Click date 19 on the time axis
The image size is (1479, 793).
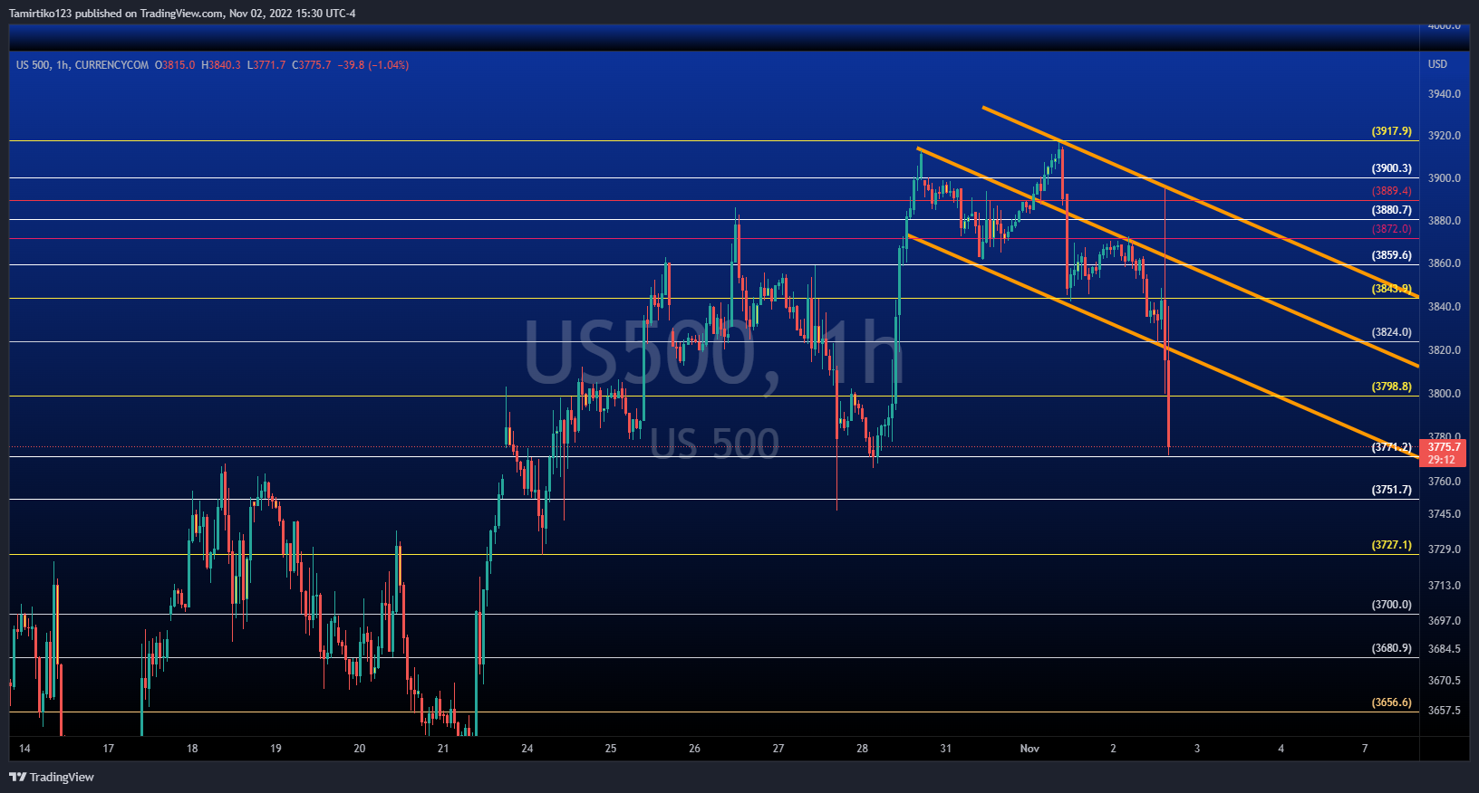click(275, 749)
